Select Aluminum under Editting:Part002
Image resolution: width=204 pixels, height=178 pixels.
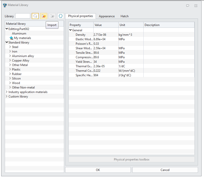[x=19, y=33]
